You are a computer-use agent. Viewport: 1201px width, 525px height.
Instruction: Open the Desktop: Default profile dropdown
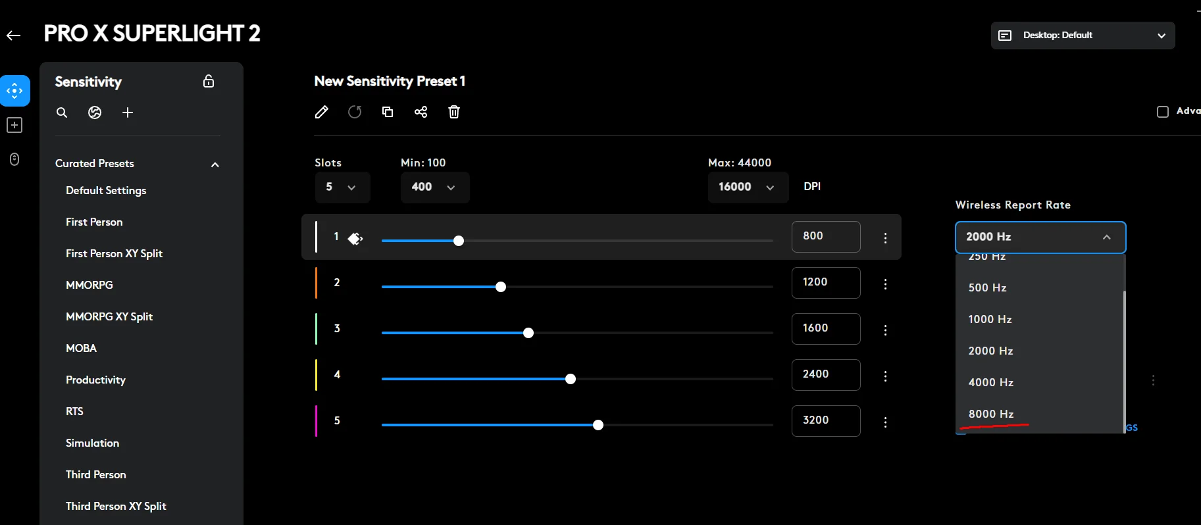[1083, 36]
